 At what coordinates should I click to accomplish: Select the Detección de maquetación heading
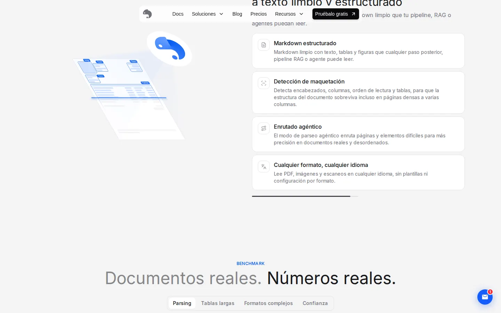pyautogui.click(x=309, y=81)
